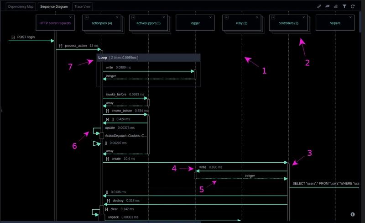The image size is (365, 223).
Task: Collapse the POST /login call
Action: pyautogui.click(x=13, y=37)
